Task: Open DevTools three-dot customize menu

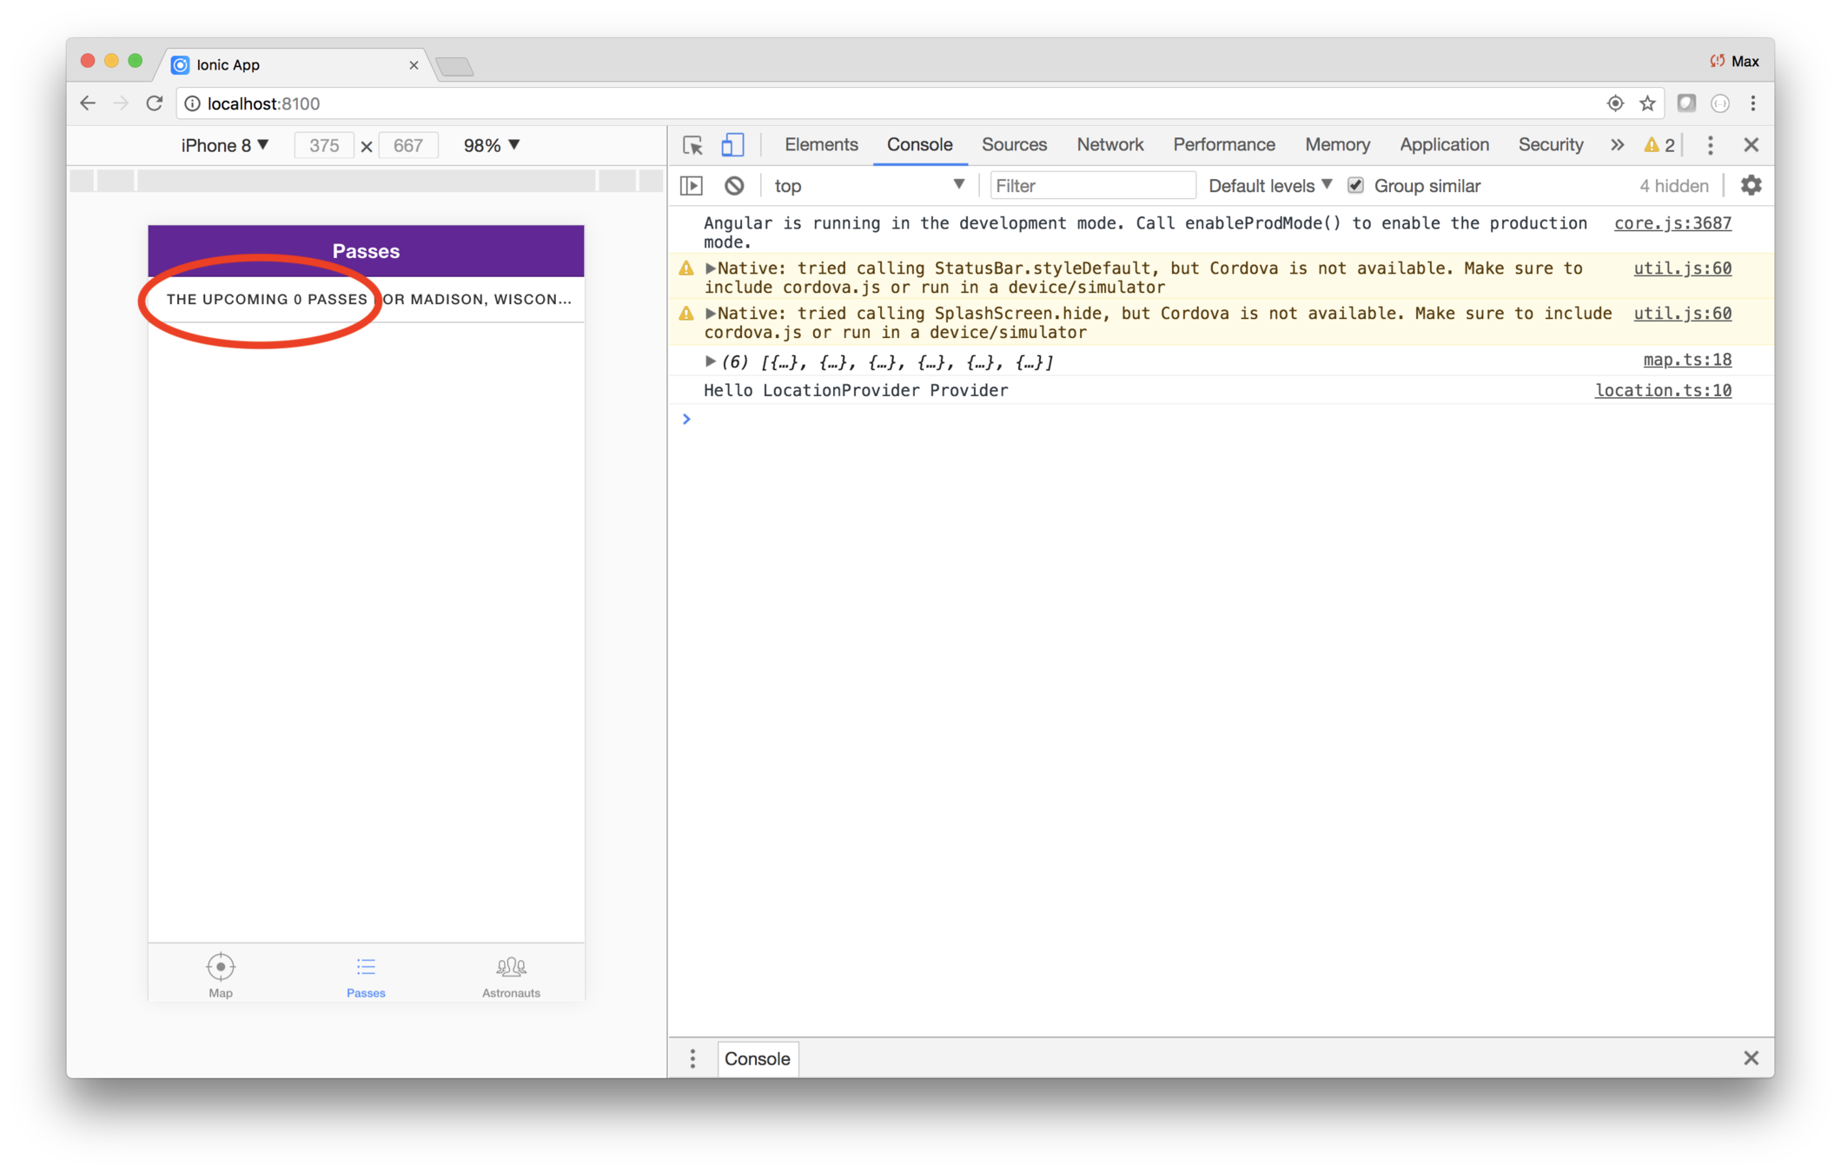Action: 1710,145
